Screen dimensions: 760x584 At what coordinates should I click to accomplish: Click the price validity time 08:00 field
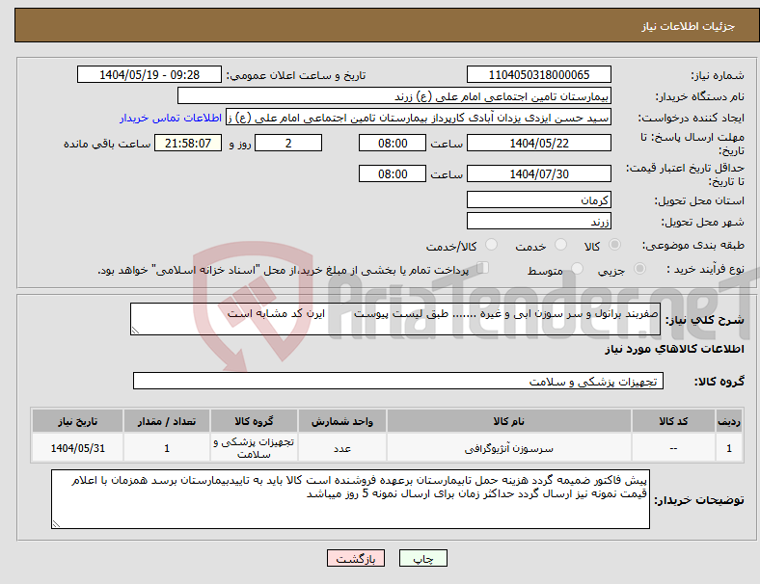click(393, 173)
